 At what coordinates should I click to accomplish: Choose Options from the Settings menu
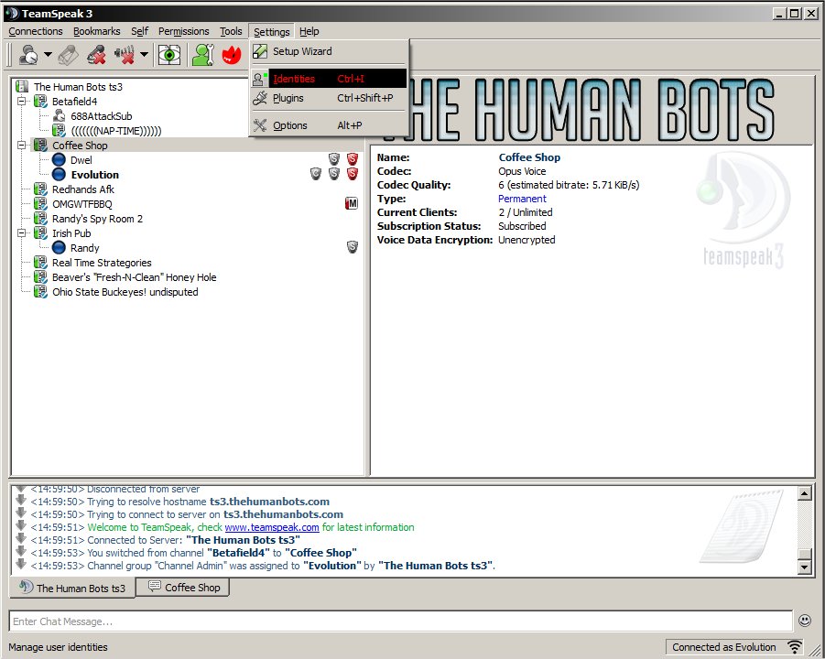click(329, 125)
